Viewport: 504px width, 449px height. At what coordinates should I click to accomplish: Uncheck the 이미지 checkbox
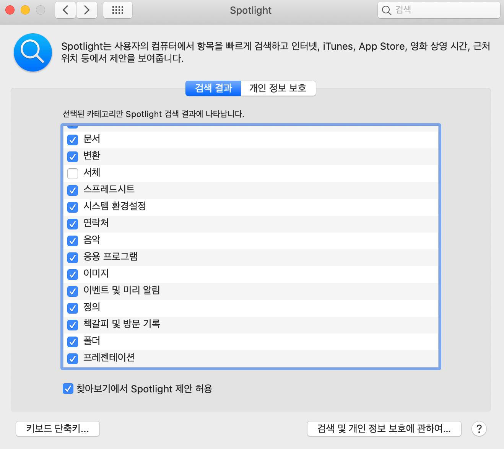pyautogui.click(x=73, y=274)
